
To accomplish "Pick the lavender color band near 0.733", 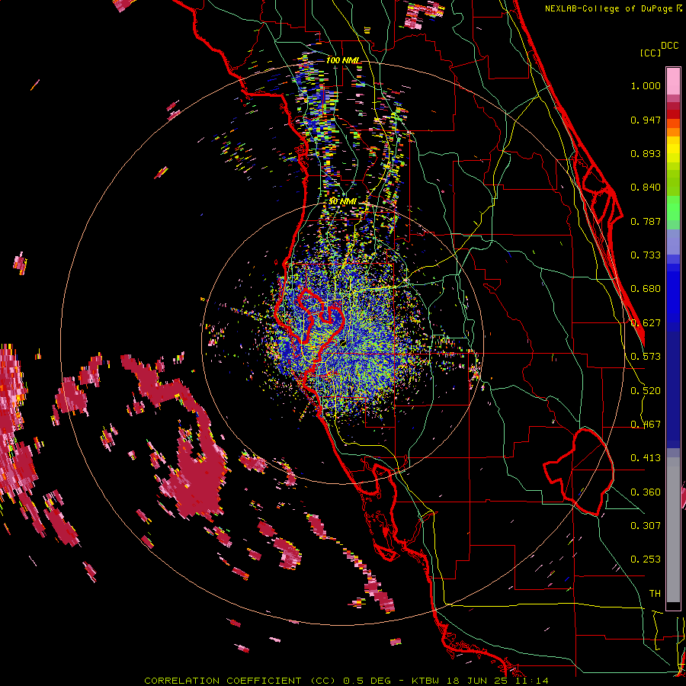I will pyautogui.click(x=673, y=242).
